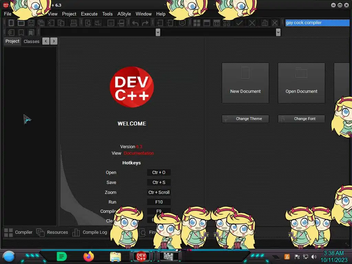Viewport: 352px width, 264px height.
Task: Open the AStyle menu
Action: (x=124, y=14)
